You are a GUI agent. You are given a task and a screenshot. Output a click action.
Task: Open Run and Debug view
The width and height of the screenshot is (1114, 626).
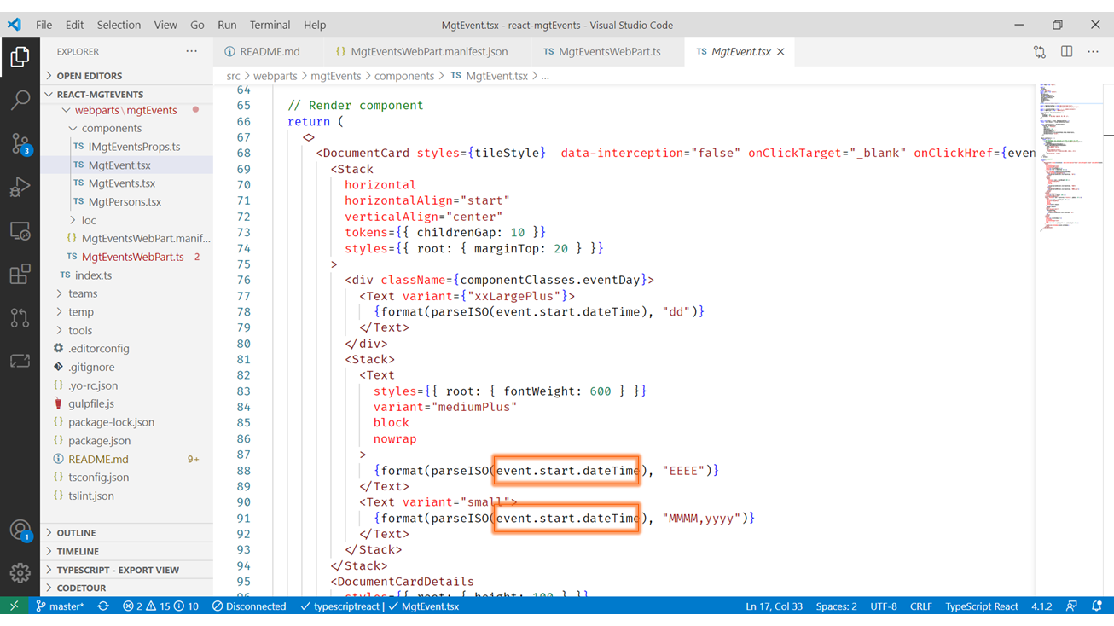20,187
